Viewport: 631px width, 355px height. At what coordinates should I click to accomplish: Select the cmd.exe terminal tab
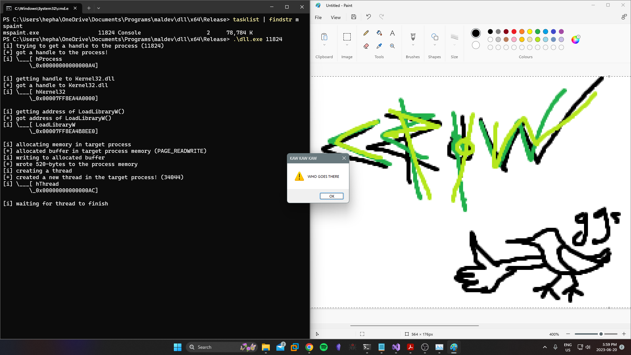42,8
